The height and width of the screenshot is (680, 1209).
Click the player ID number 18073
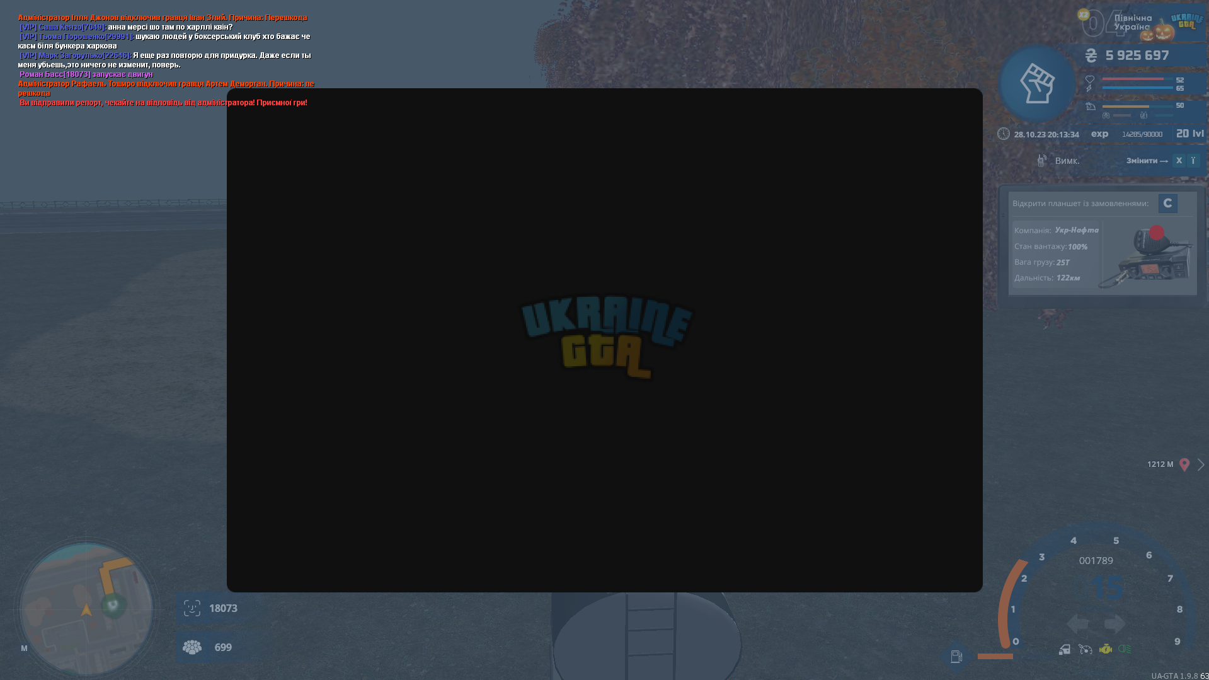pyautogui.click(x=223, y=608)
